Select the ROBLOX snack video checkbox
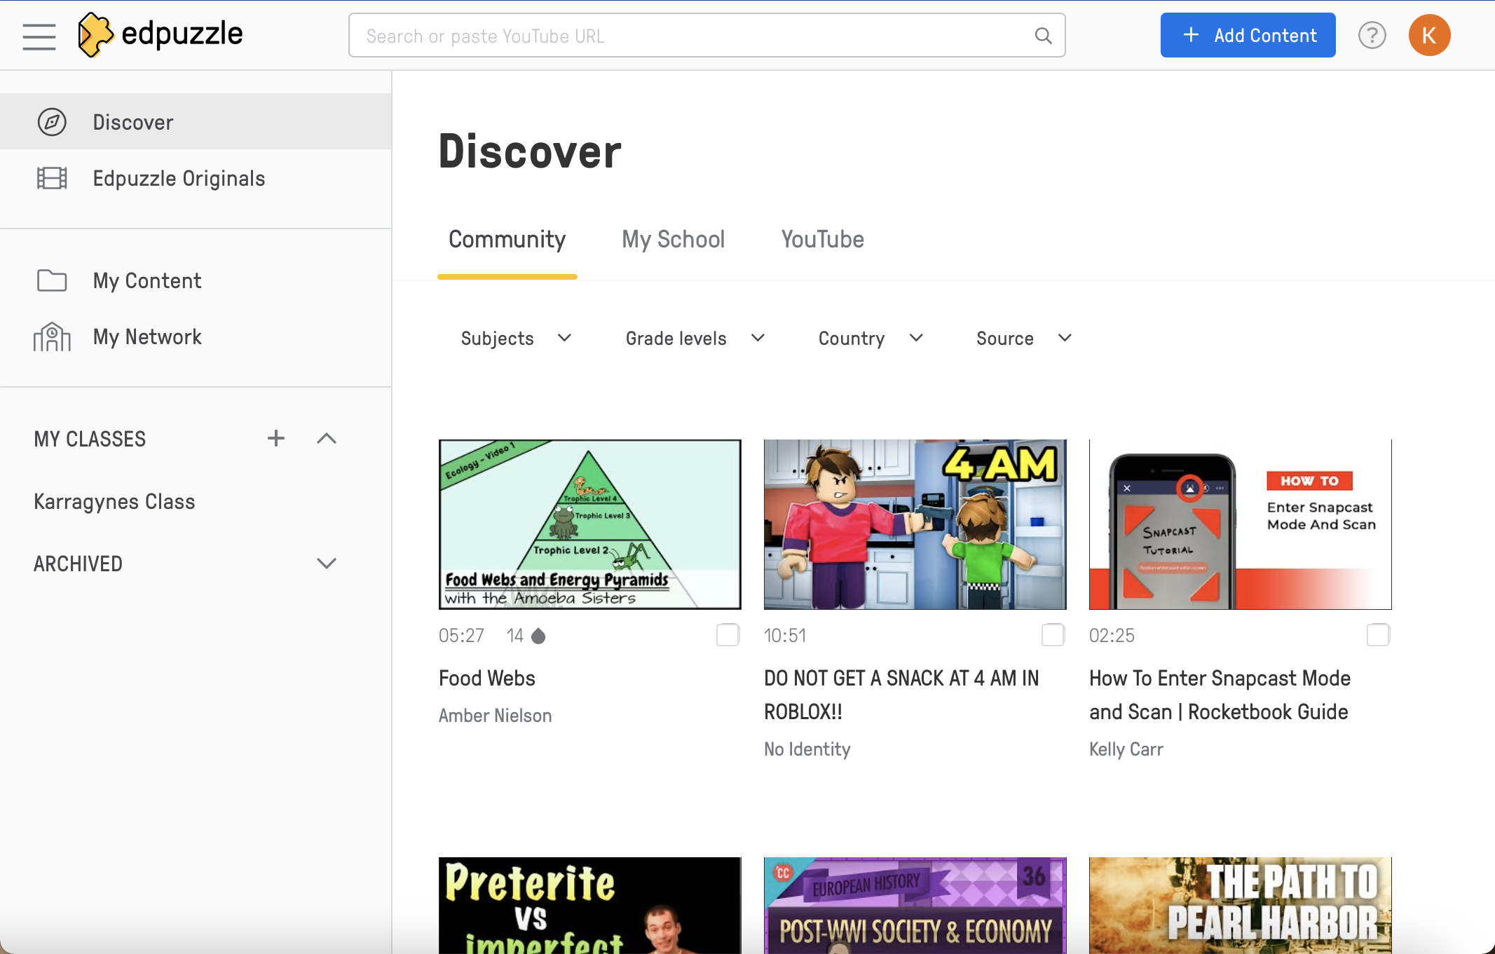This screenshot has width=1495, height=954. tap(1053, 635)
